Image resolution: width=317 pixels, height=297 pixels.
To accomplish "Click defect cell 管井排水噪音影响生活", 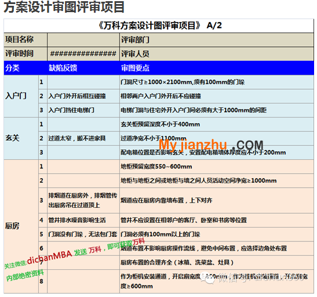I will [x=83, y=220].
